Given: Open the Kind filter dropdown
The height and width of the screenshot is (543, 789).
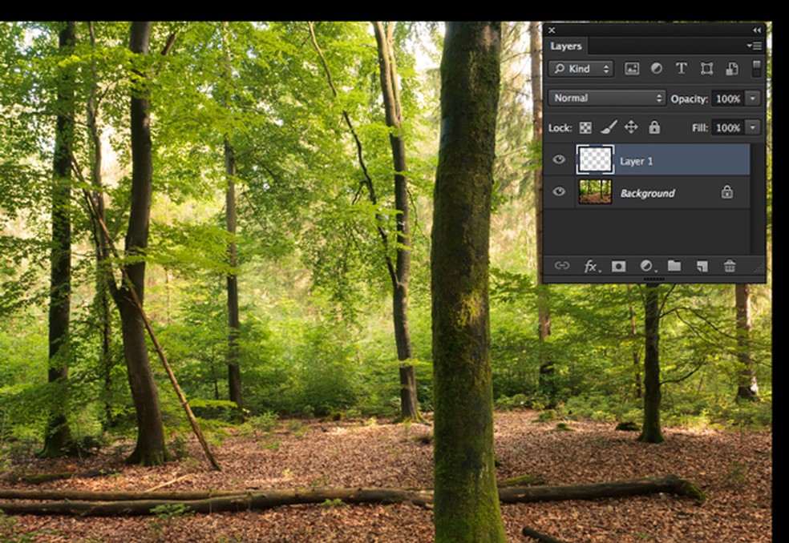Looking at the screenshot, I should pyautogui.click(x=580, y=69).
